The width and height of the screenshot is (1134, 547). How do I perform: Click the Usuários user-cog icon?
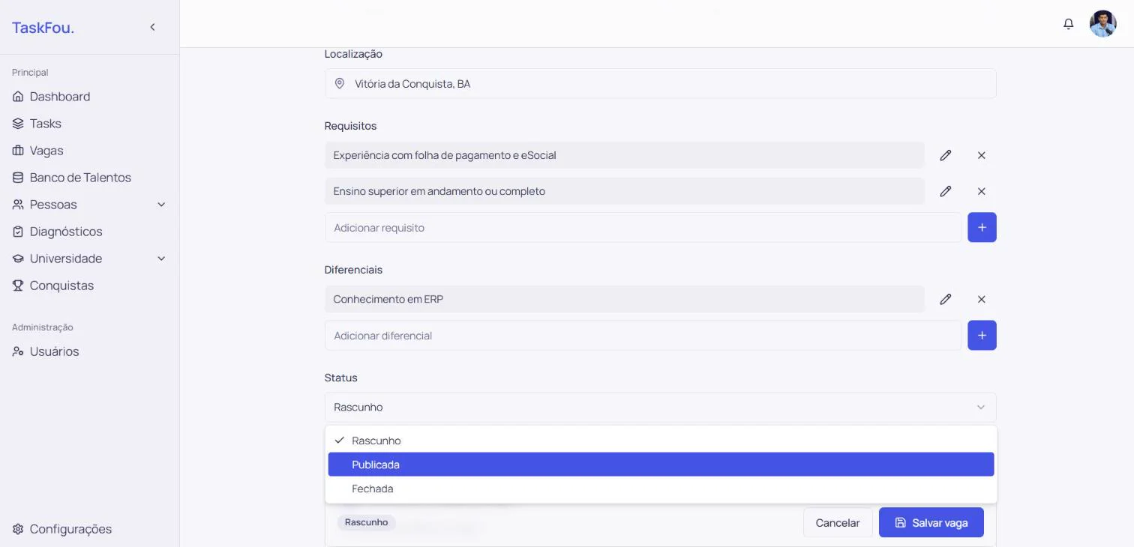point(18,351)
